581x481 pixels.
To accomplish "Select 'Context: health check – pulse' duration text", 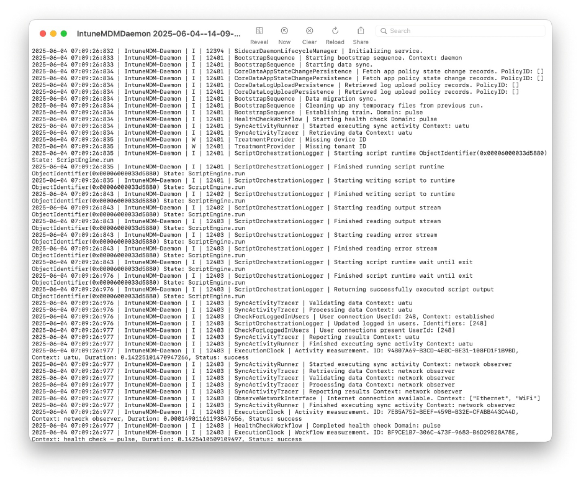I will [x=167, y=439].
